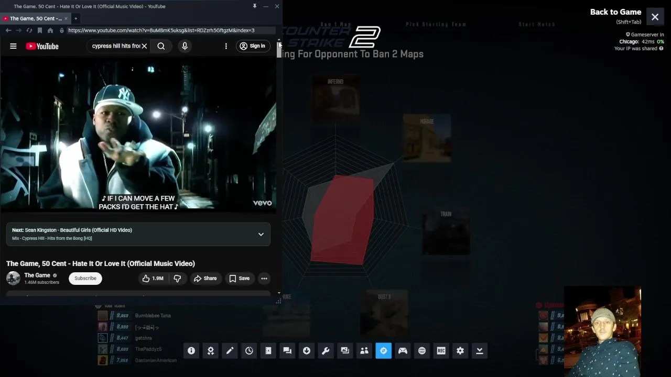Start voice search with microphone icon

pos(185,46)
